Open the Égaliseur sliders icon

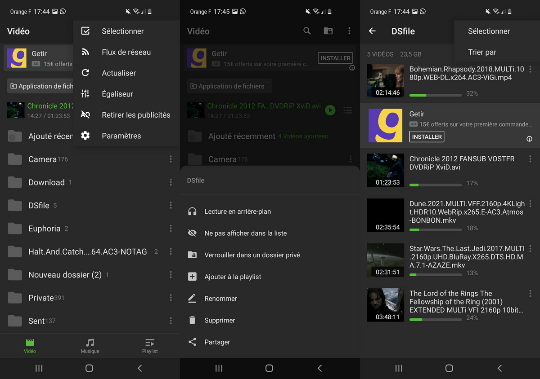click(85, 94)
